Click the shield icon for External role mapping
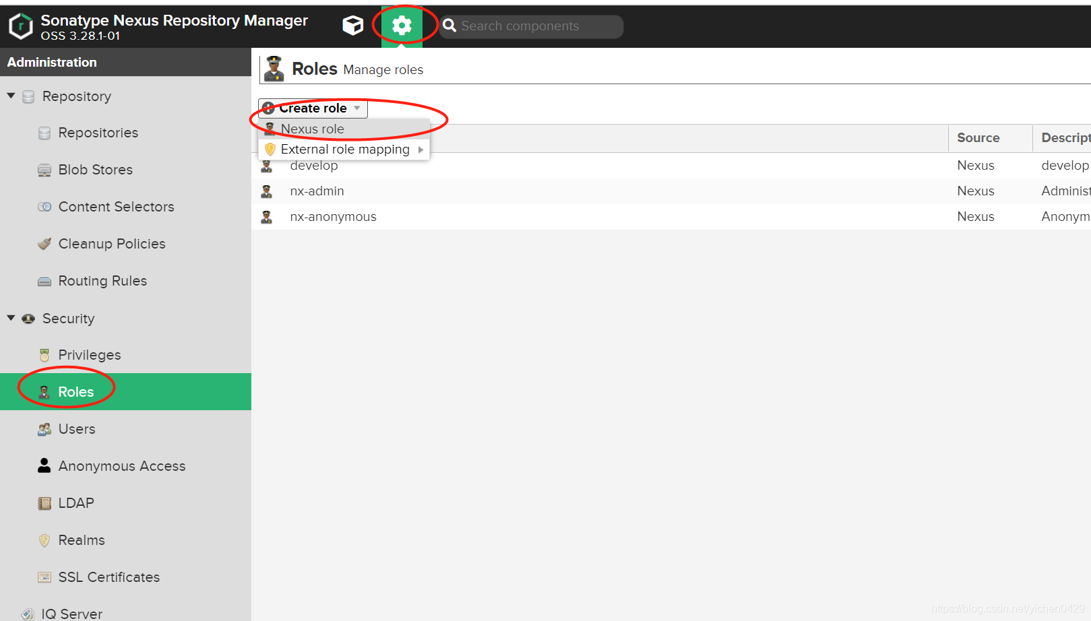Viewport: 1091px width, 621px height. tap(270, 149)
